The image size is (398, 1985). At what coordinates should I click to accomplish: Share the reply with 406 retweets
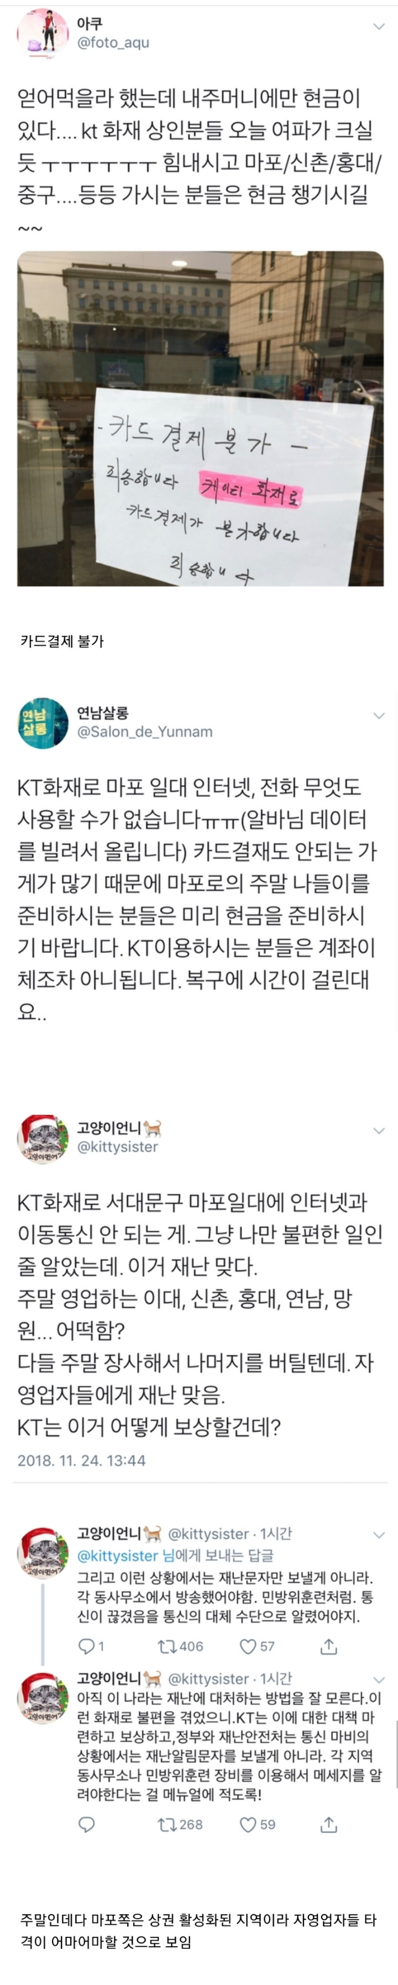[x=329, y=1647]
